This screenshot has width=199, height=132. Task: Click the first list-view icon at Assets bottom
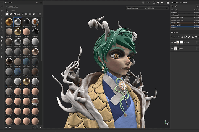pyautogui.click(x=6, y=127)
